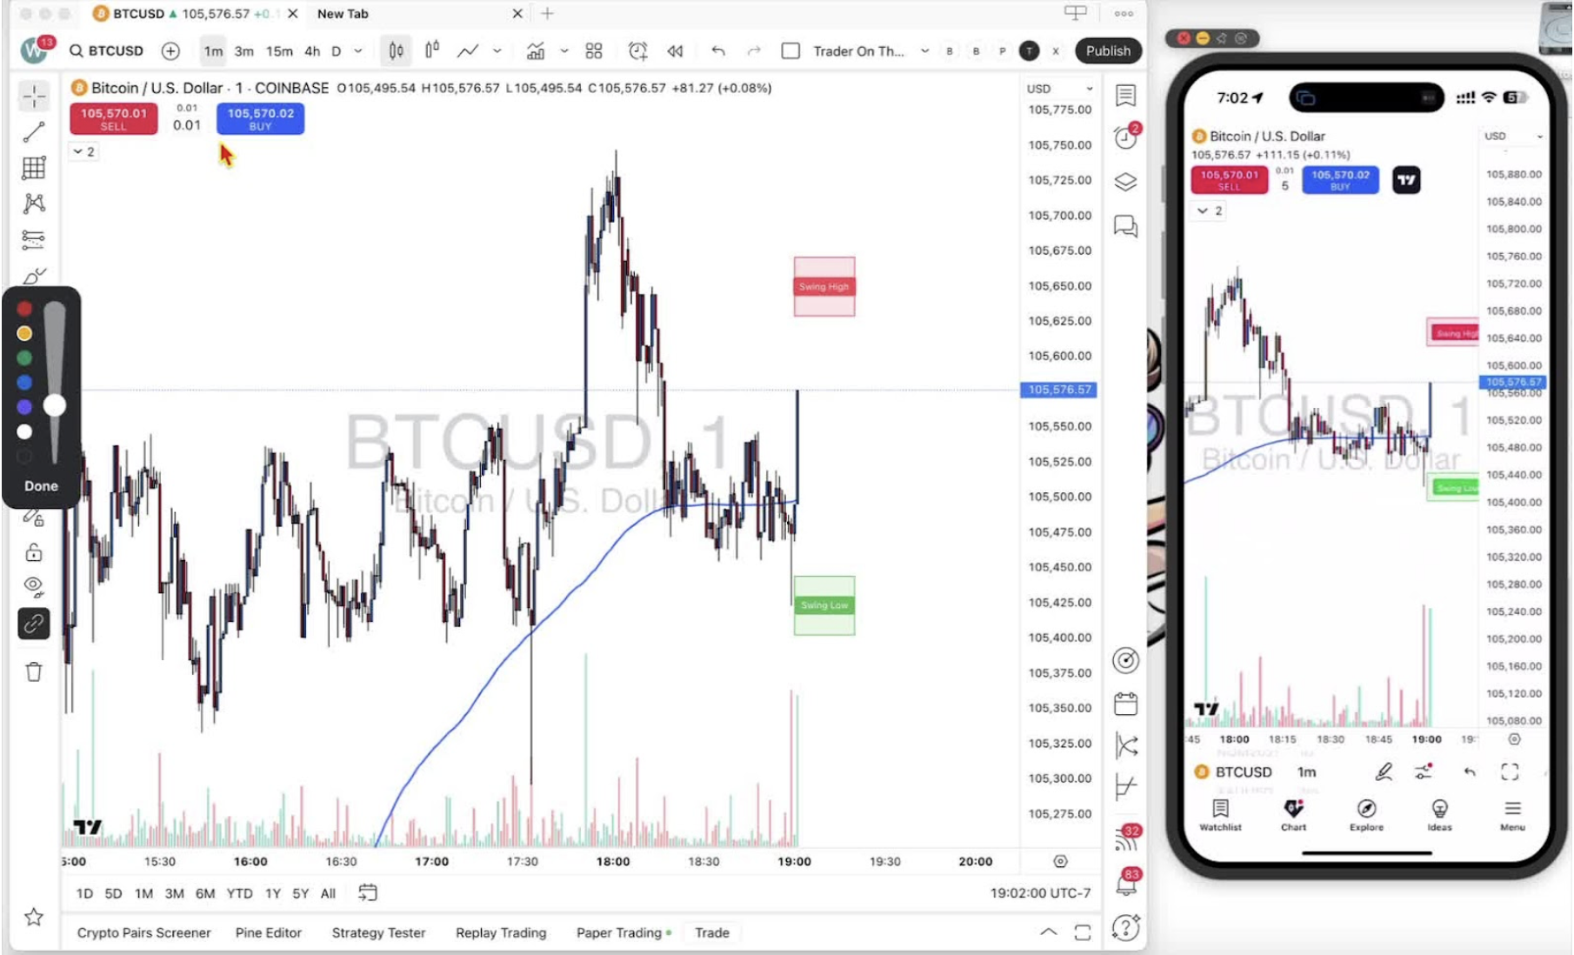1574x955 pixels.
Task: Open the Crypto Pairs Screener tab
Action: coord(144,932)
